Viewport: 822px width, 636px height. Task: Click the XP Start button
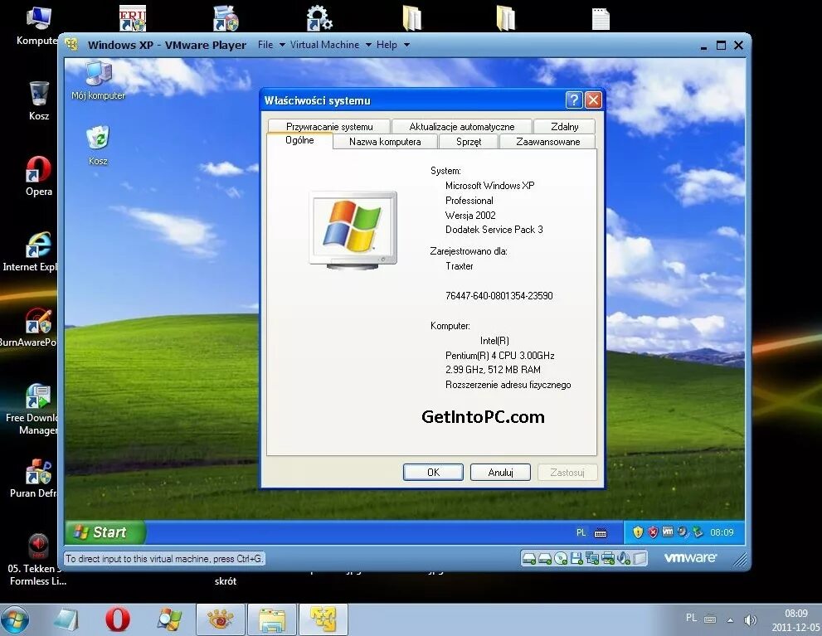tap(105, 532)
